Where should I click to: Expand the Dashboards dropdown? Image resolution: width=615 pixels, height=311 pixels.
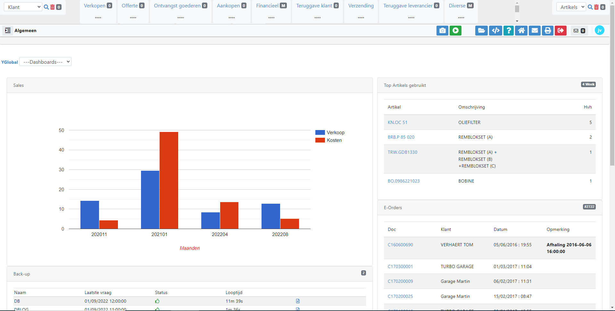pyautogui.click(x=45, y=61)
